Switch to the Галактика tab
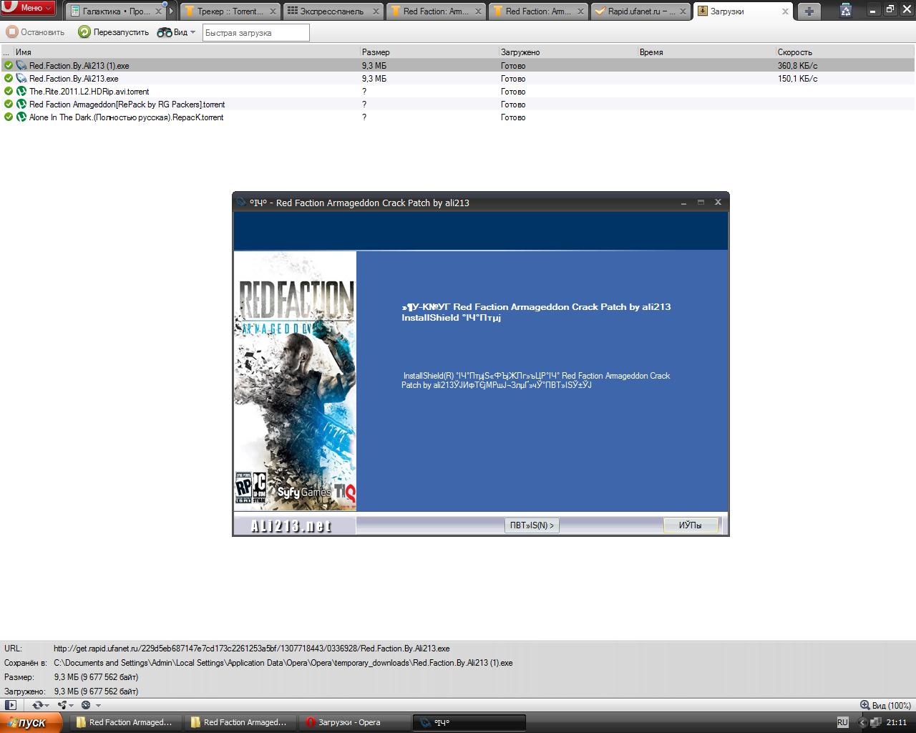 116,11
